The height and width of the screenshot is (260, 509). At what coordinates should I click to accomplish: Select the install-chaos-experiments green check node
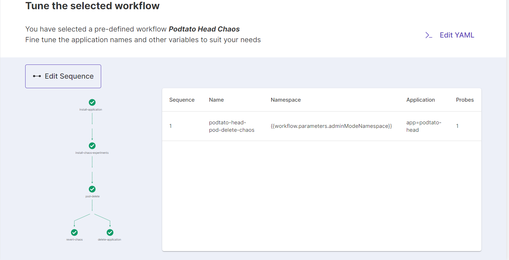tap(92, 146)
